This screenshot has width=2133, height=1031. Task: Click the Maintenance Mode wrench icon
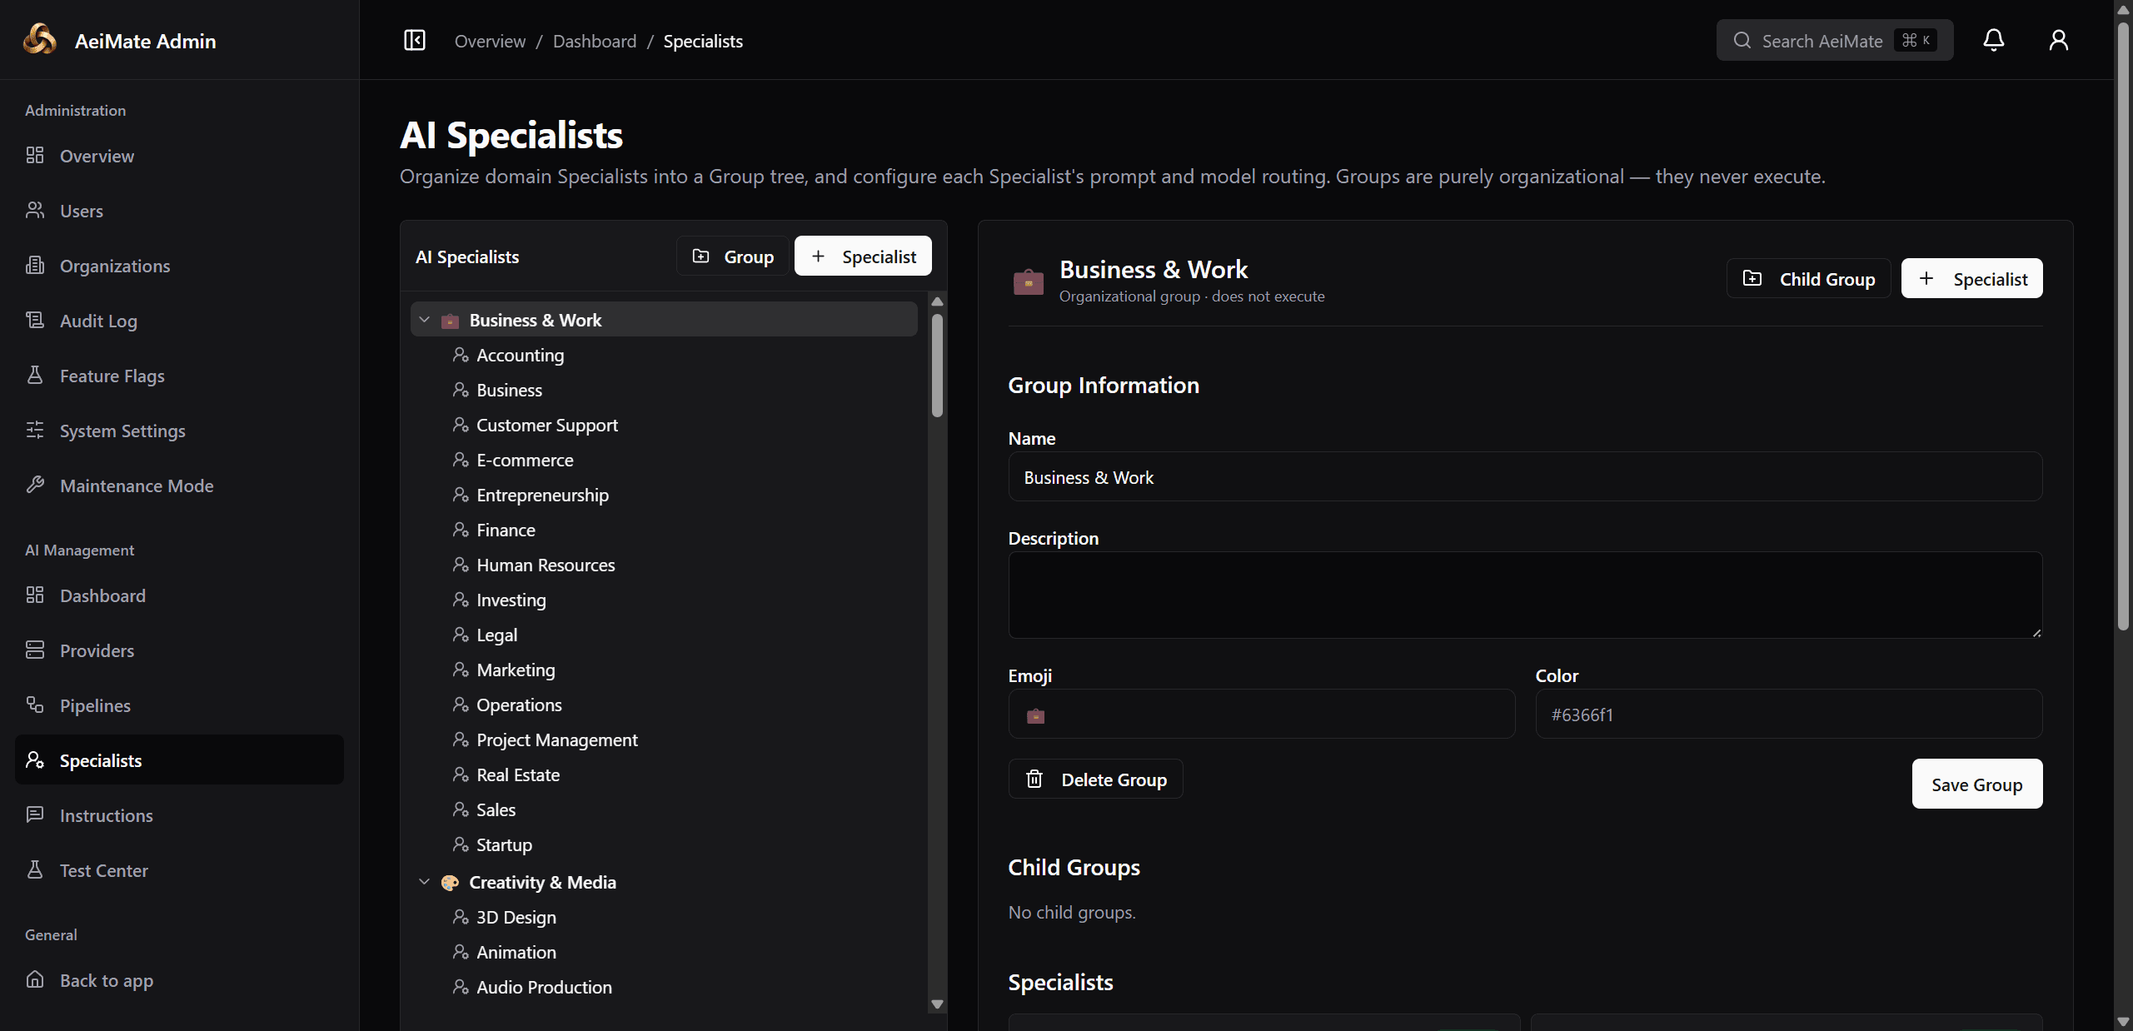(35, 485)
